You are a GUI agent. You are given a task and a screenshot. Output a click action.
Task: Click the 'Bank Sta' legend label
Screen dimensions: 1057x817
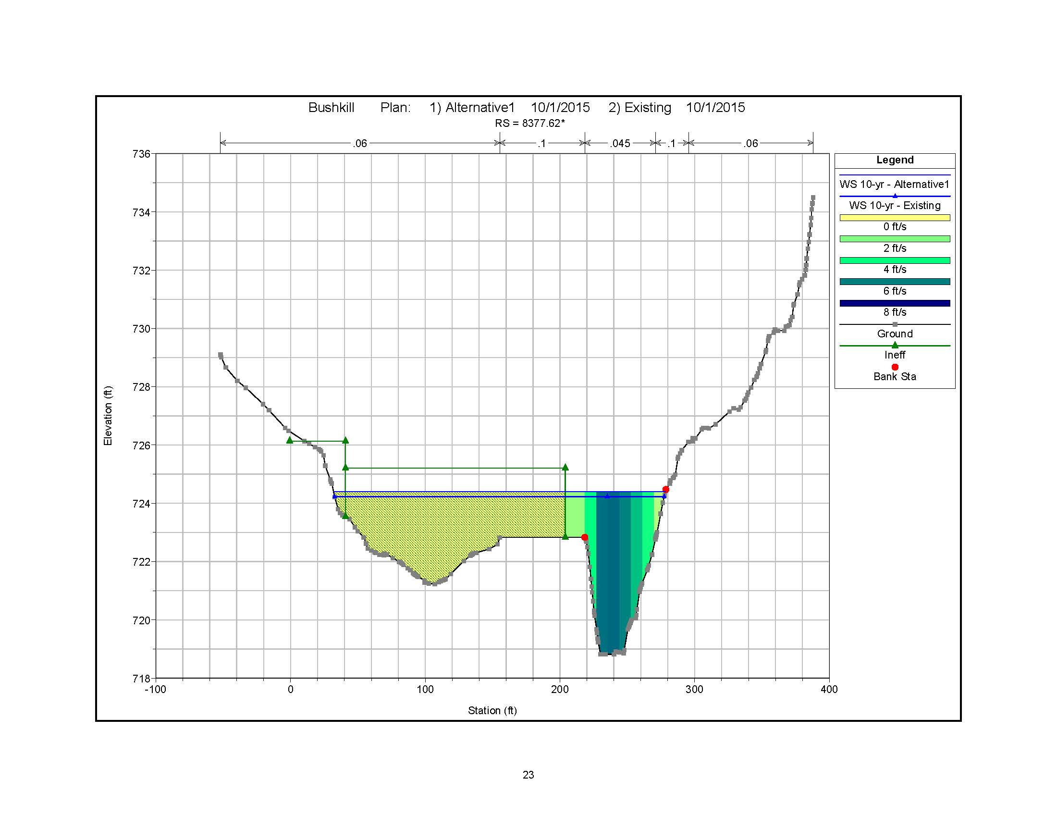click(895, 377)
